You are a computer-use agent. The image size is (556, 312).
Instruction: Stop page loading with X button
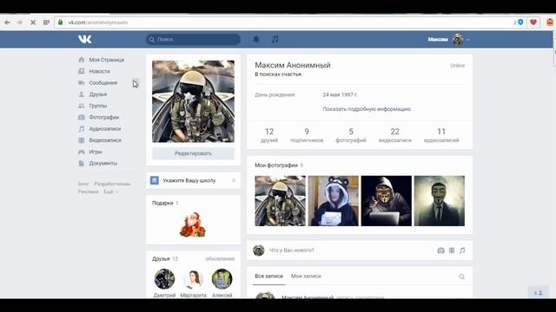tap(33, 23)
